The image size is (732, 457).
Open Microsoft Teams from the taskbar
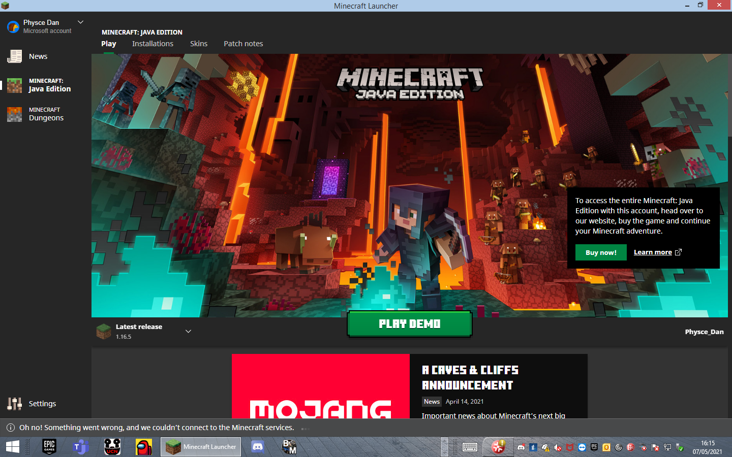[81, 447]
